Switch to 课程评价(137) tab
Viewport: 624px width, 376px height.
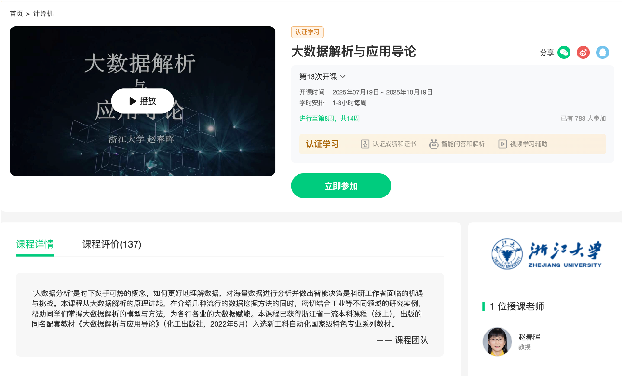click(x=112, y=244)
